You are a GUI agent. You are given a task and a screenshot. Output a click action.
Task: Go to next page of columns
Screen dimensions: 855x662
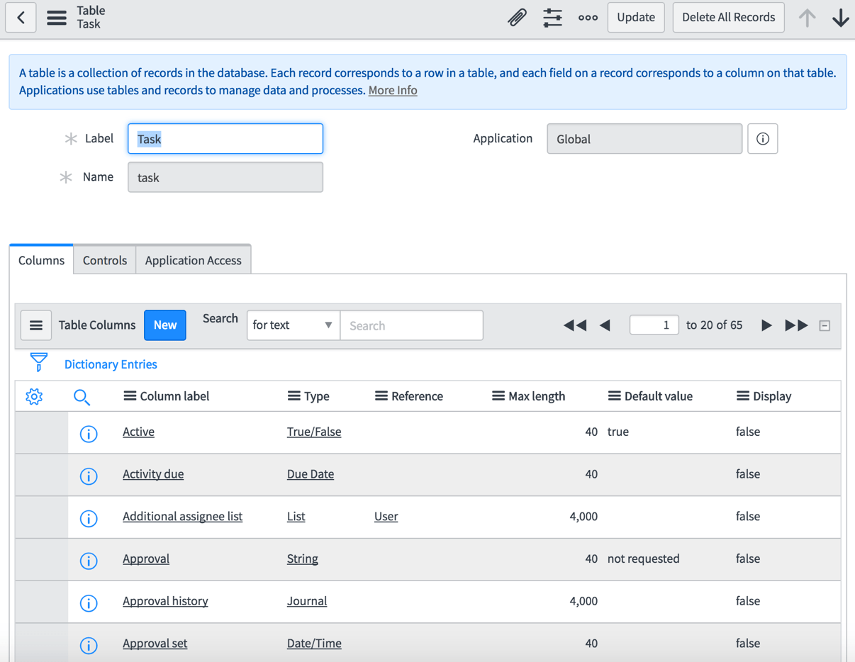[766, 325]
